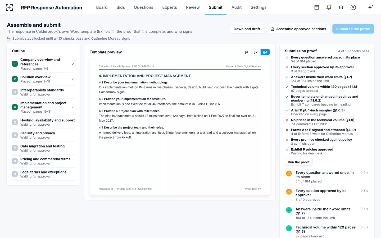The image size is (381, 238).
Task: Click the number 1 badge for Company overview
Action: (15, 64)
